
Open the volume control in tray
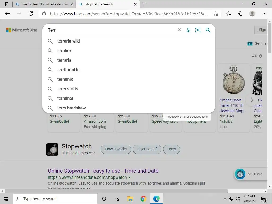click(x=238, y=199)
